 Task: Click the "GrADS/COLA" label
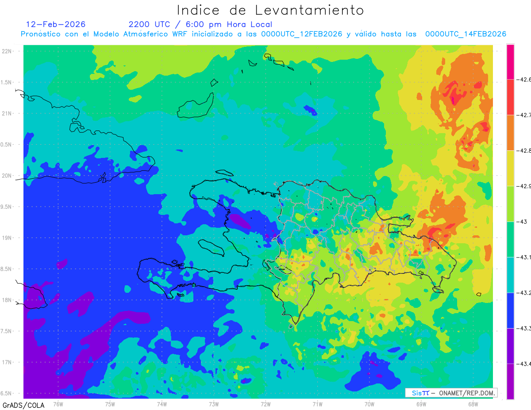pyautogui.click(x=23, y=405)
